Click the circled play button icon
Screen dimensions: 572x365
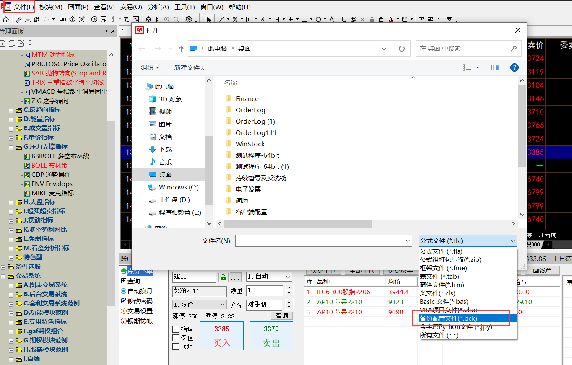94,19
